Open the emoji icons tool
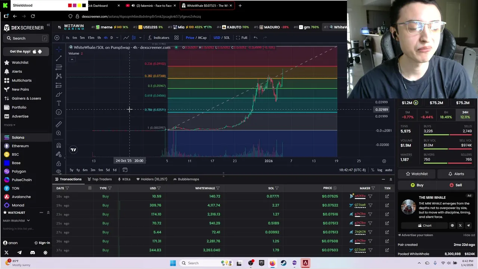Image resolution: width=478 pixels, height=269 pixels. pyautogui.click(x=59, y=112)
